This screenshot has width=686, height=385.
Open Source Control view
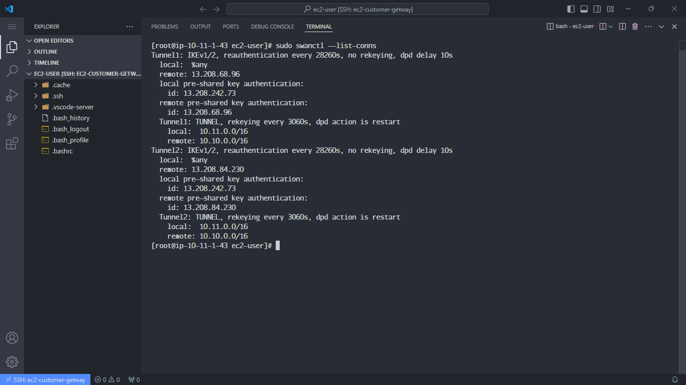tap(12, 119)
